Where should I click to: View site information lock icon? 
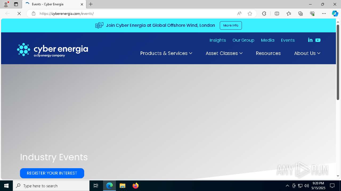pyautogui.click(x=34, y=14)
